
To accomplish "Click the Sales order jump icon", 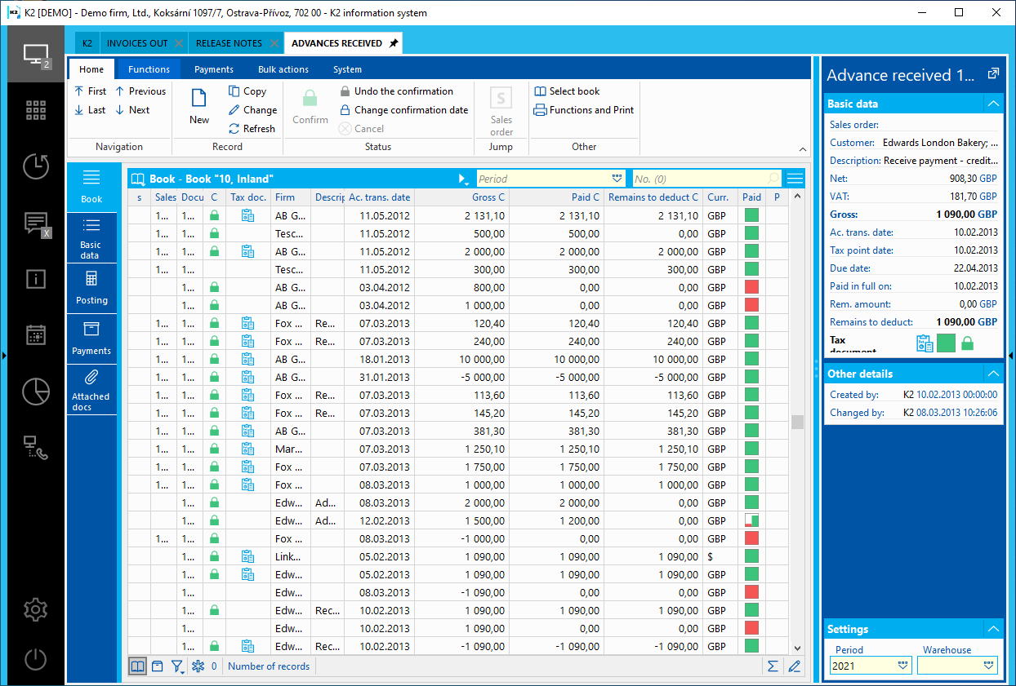I will [x=501, y=110].
